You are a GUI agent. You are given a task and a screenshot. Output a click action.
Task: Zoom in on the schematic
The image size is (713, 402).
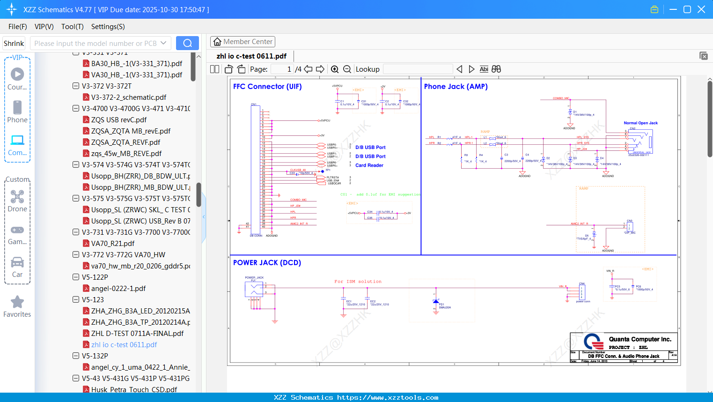(335, 69)
